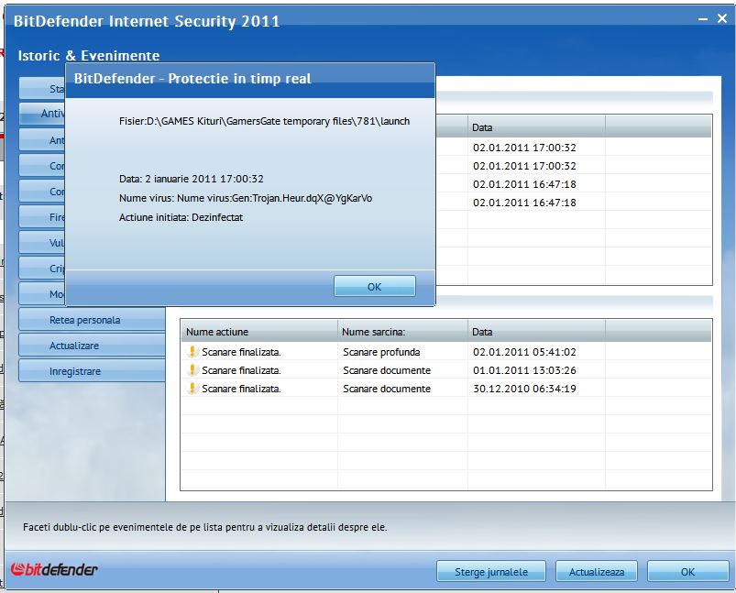Image resolution: width=736 pixels, height=593 pixels.
Task: Click the Istoric & Evenimente heading
Action: point(89,55)
